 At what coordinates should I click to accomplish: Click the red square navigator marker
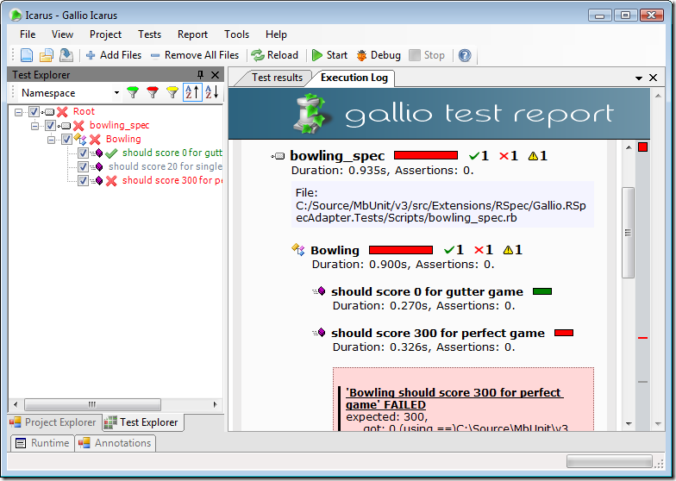[643, 147]
